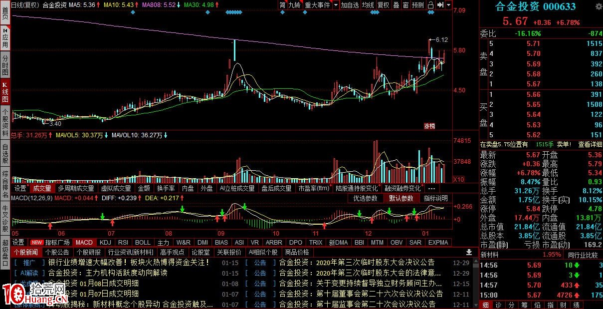Open the 个股公告 announcements tab

(x=57, y=252)
